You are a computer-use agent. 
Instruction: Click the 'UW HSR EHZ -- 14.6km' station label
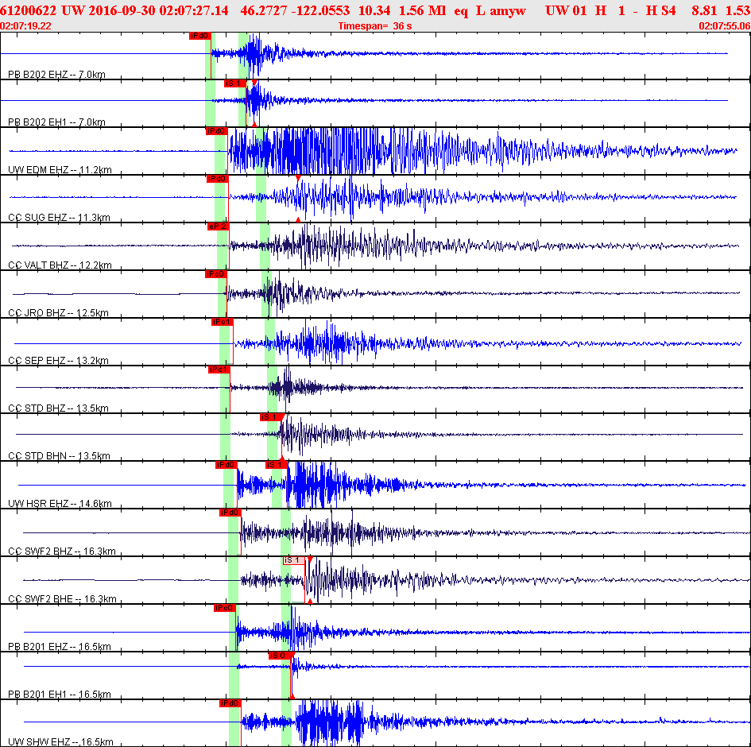[60, 503]
